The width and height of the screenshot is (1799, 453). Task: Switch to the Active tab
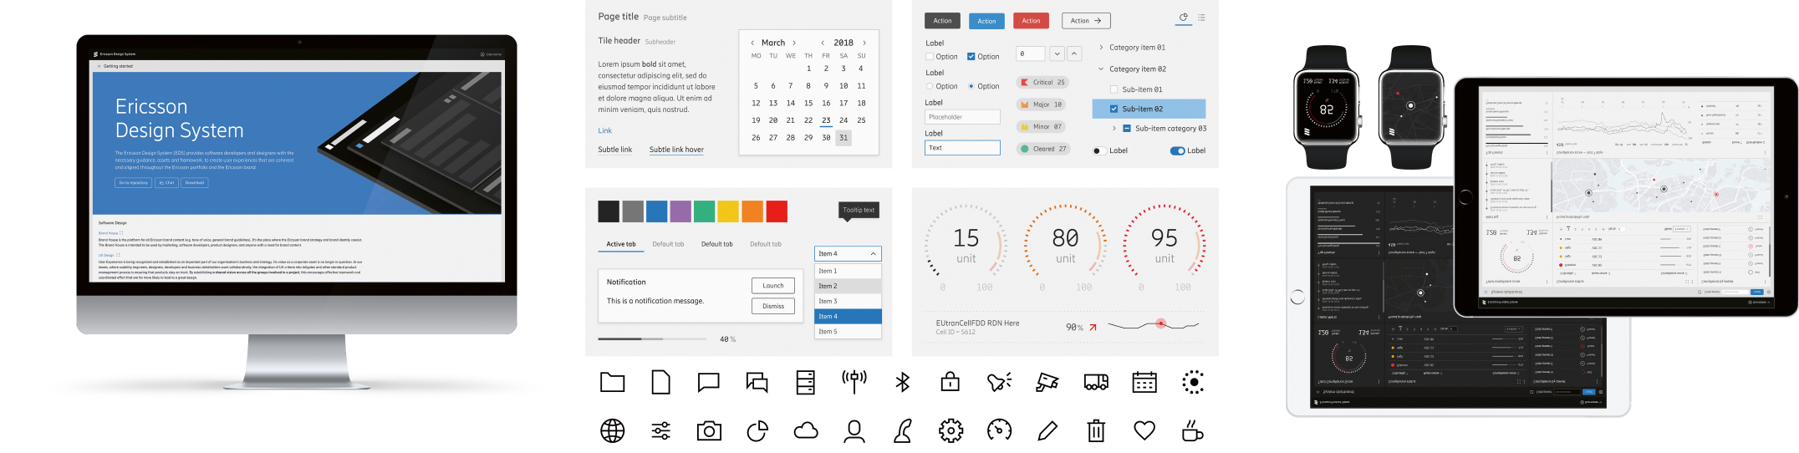(620, 244)
